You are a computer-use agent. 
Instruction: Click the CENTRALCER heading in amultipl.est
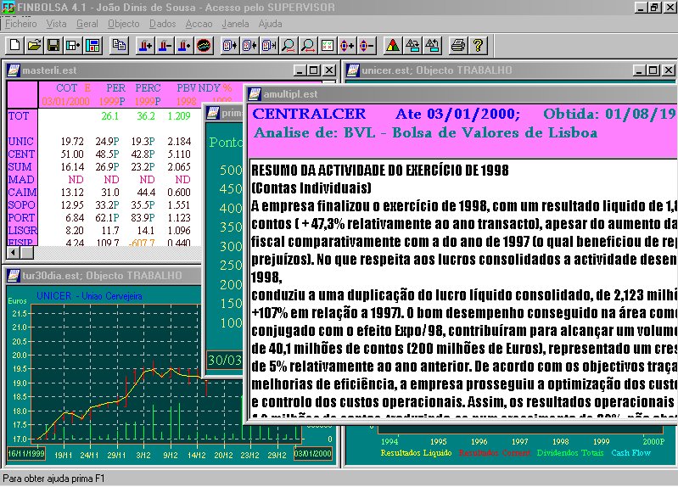click(309, 114)
